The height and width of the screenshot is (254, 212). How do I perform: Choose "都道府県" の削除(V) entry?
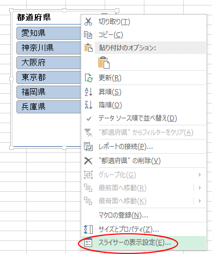(144, 161)
